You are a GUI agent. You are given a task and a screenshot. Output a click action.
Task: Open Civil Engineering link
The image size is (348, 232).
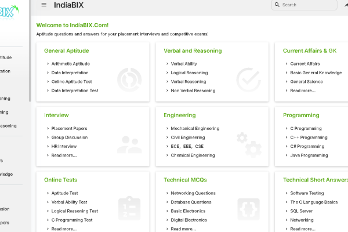(x=188, y=137)
